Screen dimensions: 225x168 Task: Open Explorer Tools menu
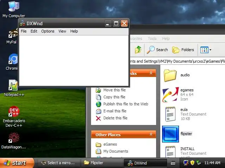(x=152, y=38)
